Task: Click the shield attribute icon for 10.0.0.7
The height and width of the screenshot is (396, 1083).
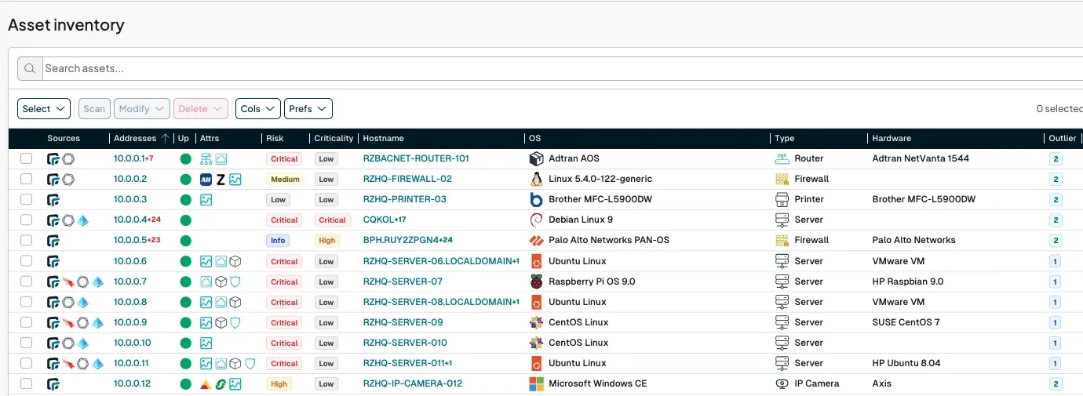Action: pyautogui.click(x=235, y=282)
